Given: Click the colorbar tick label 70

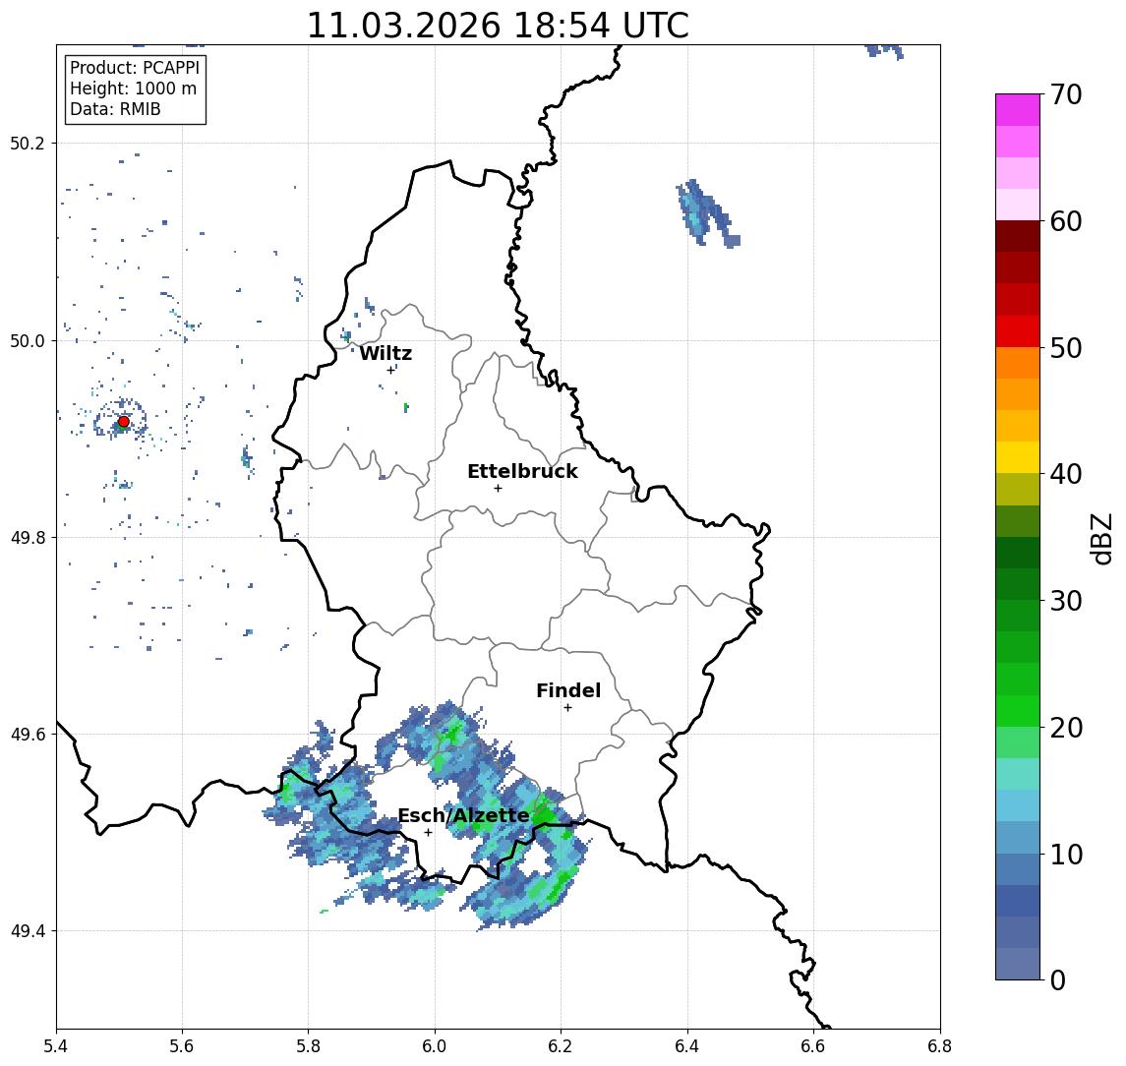Looking at the screenshot, I should [x=1065, y=94].
